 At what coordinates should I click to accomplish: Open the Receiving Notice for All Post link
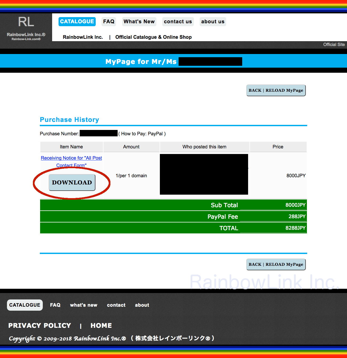pyautogui.click(x=71, y=158)
